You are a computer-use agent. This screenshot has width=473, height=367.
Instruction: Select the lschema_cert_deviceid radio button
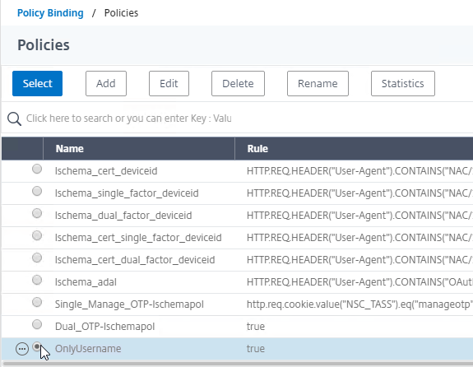pyautogui.click(x=37, y=169)
